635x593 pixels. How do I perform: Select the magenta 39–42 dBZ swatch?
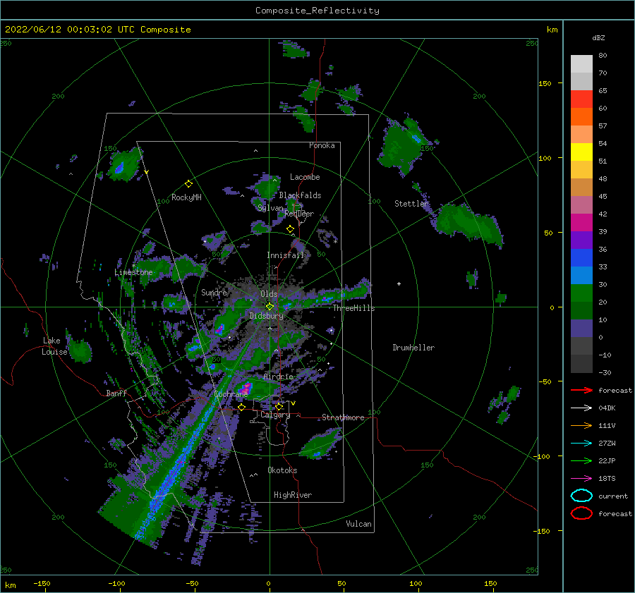click(x=581, y=222)
